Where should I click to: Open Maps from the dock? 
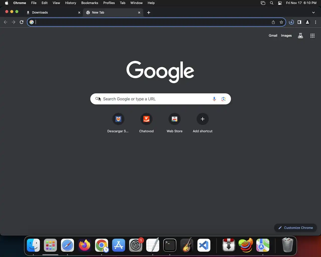(263, 245)
